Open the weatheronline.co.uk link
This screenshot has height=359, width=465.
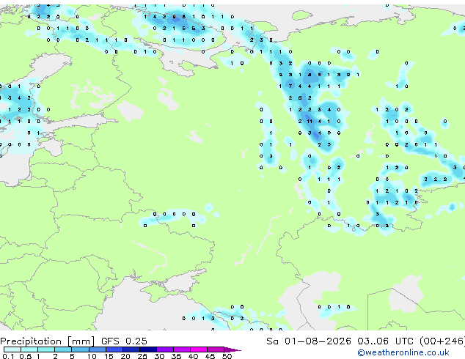[403, 352]
